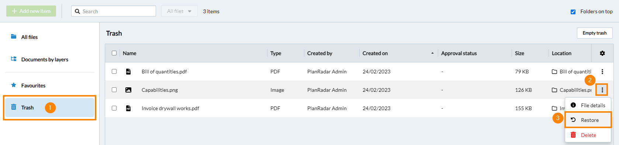Choose Restore from the context menu
The height and width of the screenshot is (145, 619).
588,120
